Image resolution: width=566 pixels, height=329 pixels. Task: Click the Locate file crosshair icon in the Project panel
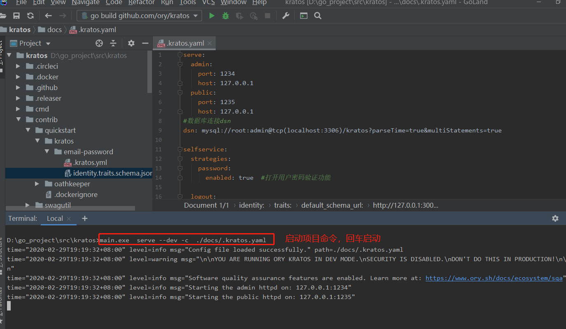pyautogui.click(x=99, y=43)
